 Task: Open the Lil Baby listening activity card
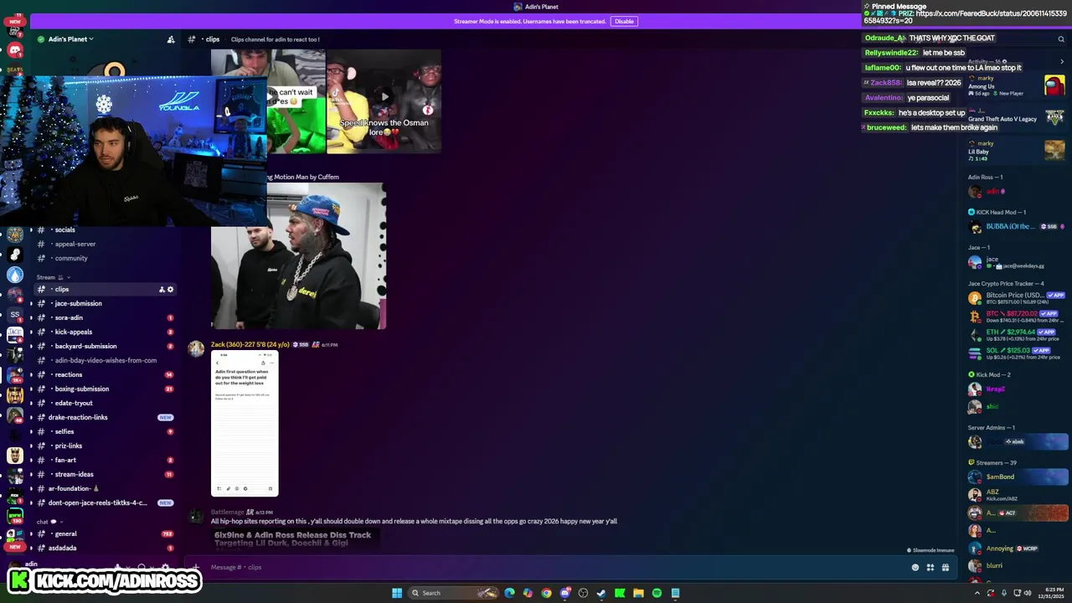1016,151
